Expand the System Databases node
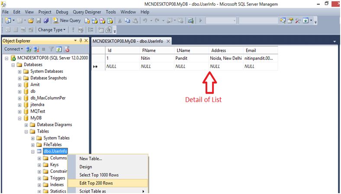The width and height of the screenshot is (341, 194). 20,71
